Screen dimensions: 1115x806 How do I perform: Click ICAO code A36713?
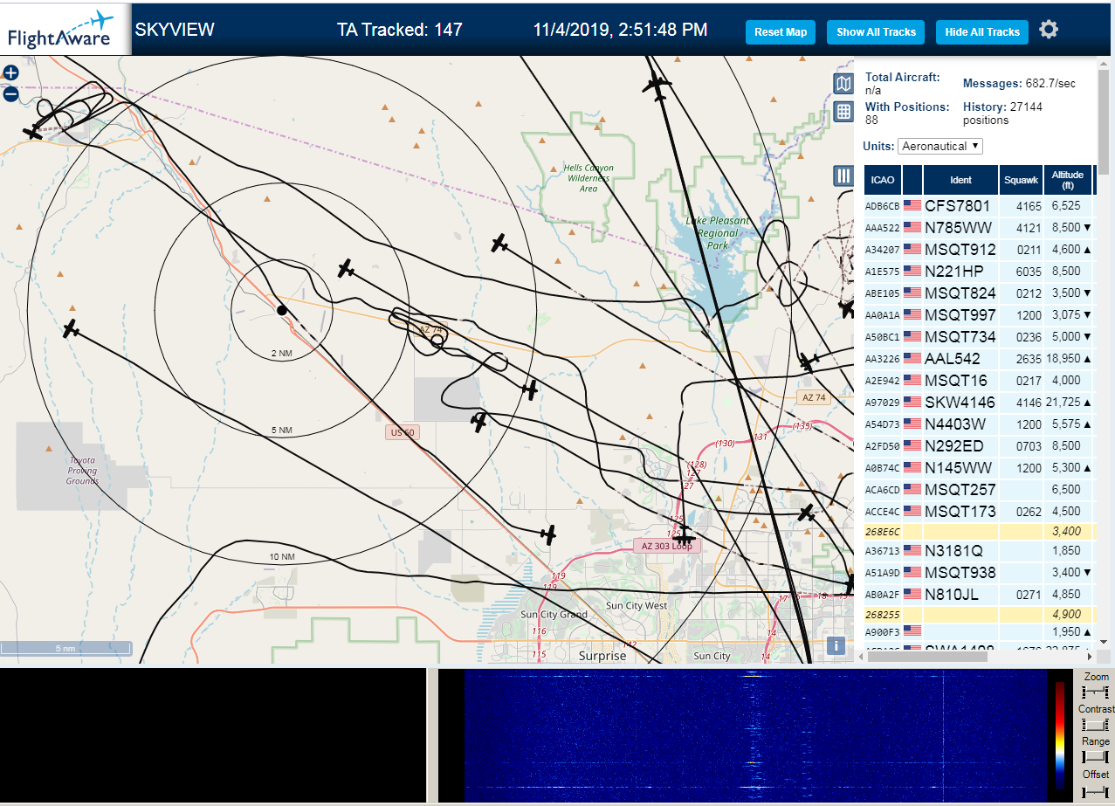click(x=882, y=551)
